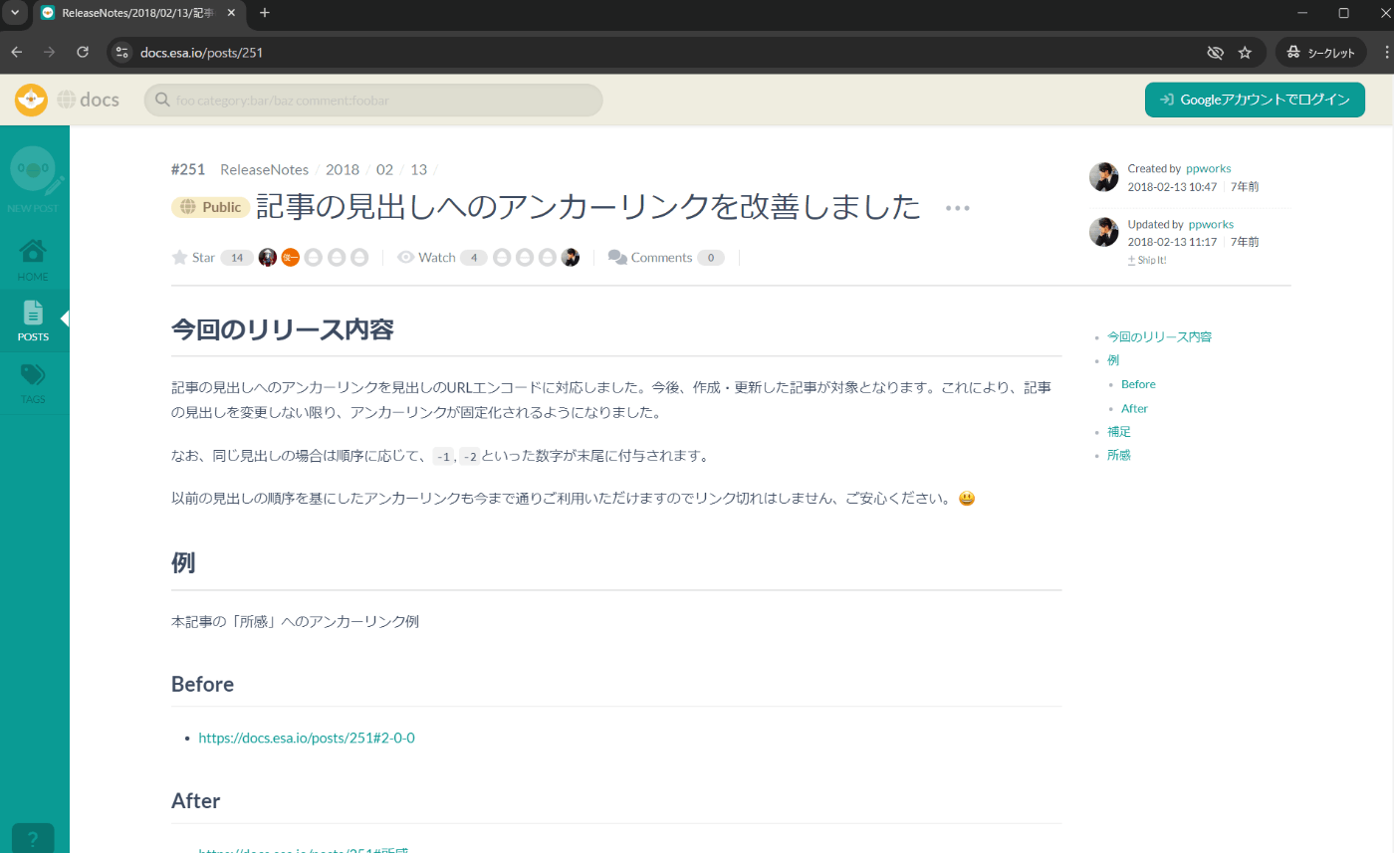Click the post number #251
This screenshot has width=1394, height=853.
pyautogui.click(x=188, y=169)
